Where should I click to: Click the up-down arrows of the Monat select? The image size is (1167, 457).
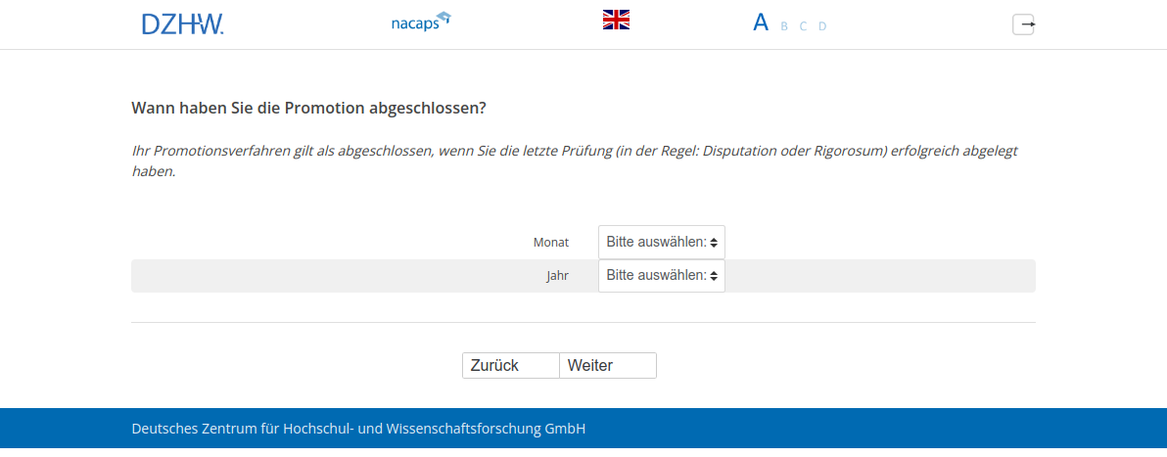715,243
